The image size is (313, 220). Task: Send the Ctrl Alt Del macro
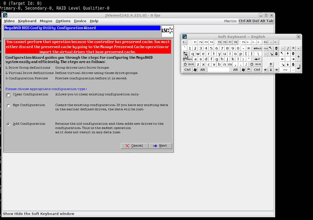tap(249, 21)
